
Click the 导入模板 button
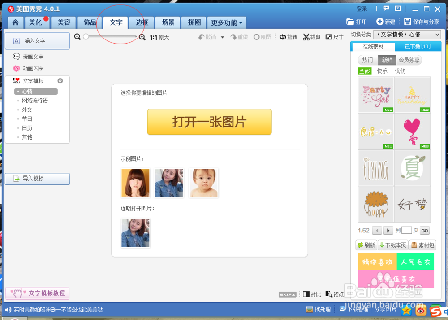click(38, 179)
